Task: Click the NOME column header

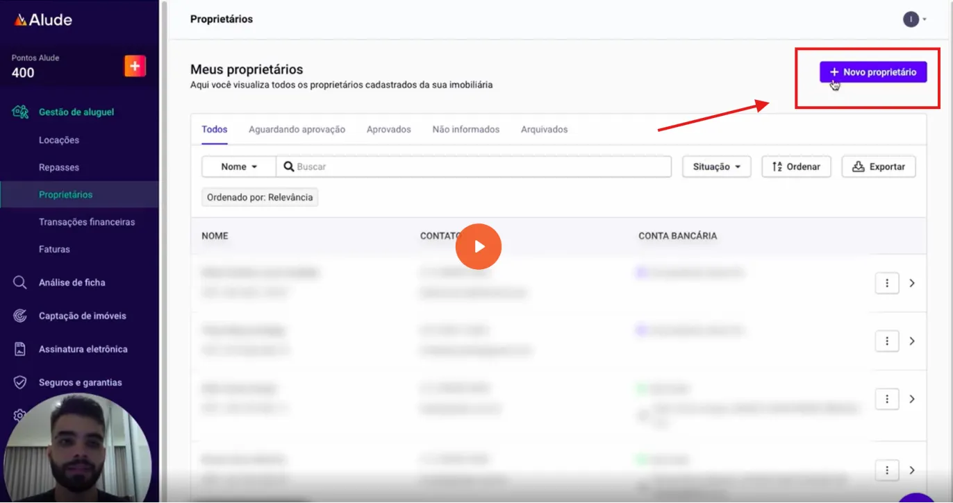Action: click(x=215, y=236)
